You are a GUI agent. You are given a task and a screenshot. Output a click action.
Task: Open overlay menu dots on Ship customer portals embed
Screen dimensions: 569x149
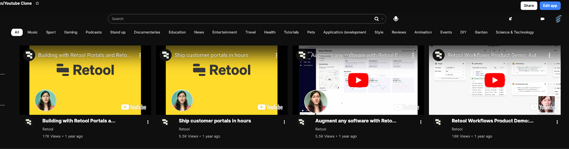pos(276,55)
